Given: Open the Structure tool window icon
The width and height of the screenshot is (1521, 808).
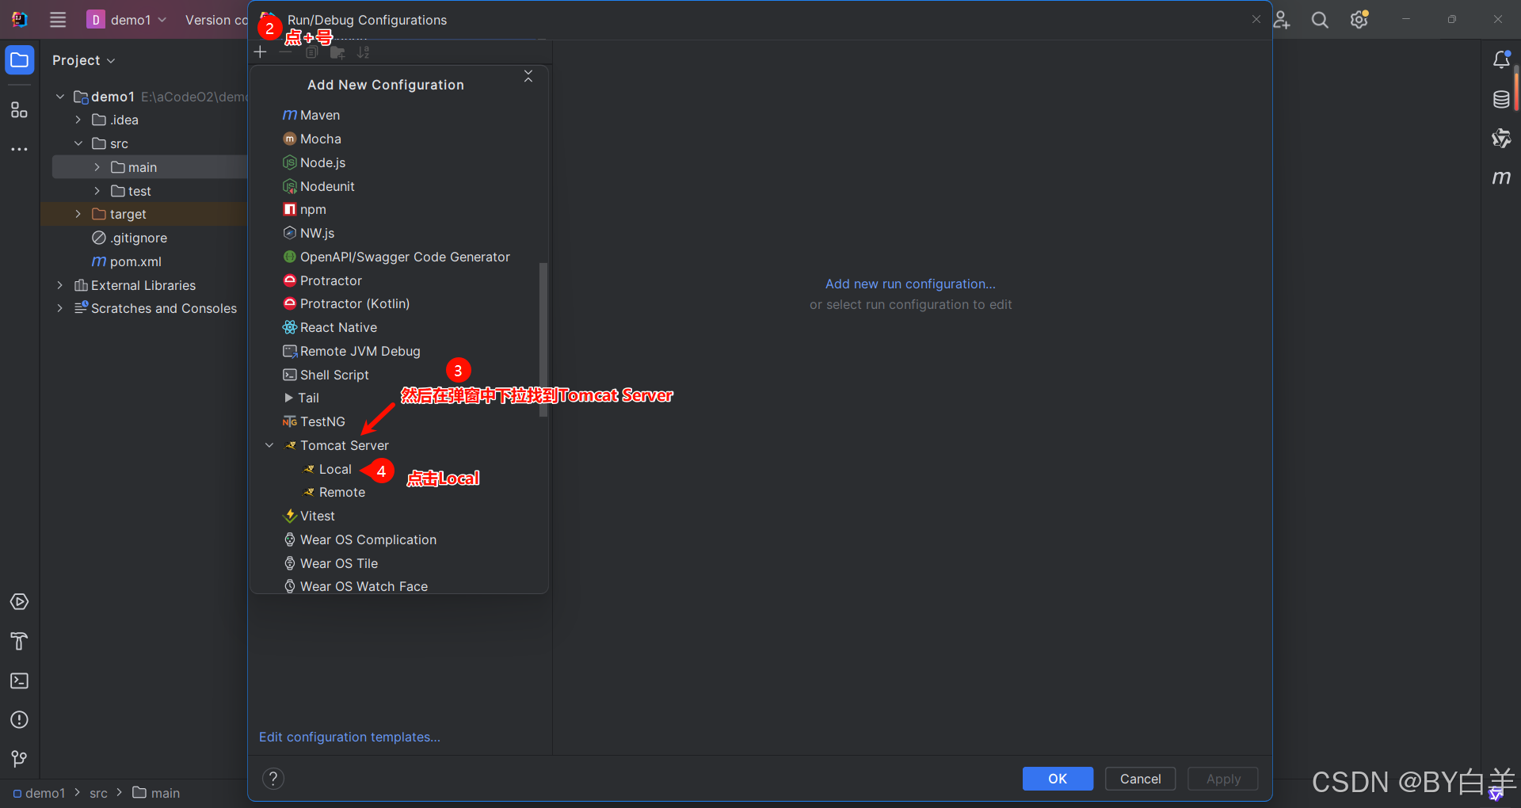Looking at the screenshot, I should tap(20, 110).
